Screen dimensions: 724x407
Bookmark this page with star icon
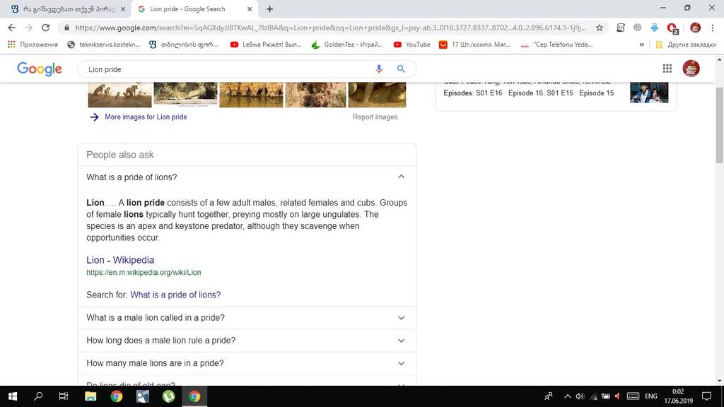[600, 28]
